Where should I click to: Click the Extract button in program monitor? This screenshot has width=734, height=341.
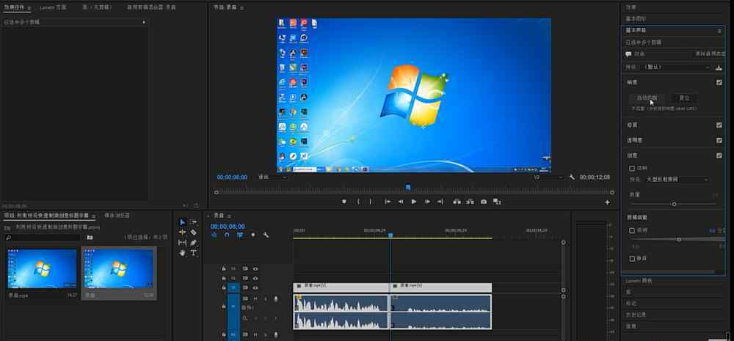470,202
